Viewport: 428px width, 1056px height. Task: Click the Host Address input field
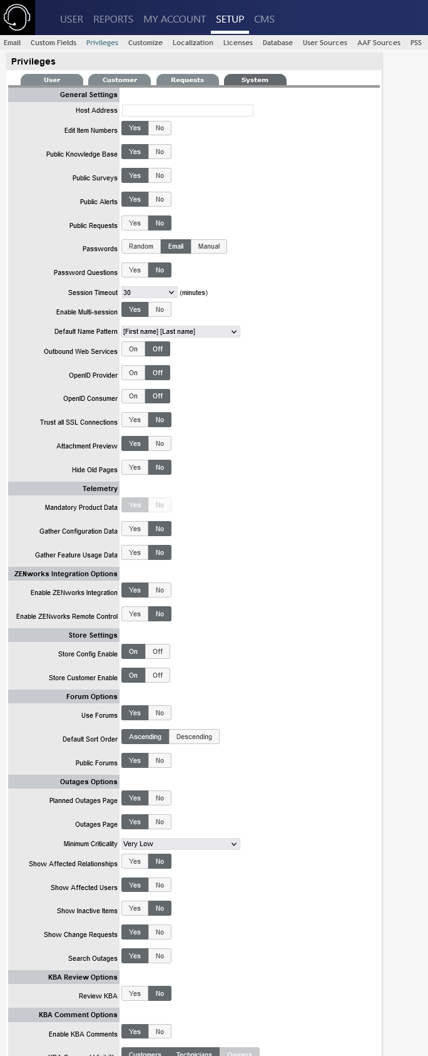[x=188, y=110]
